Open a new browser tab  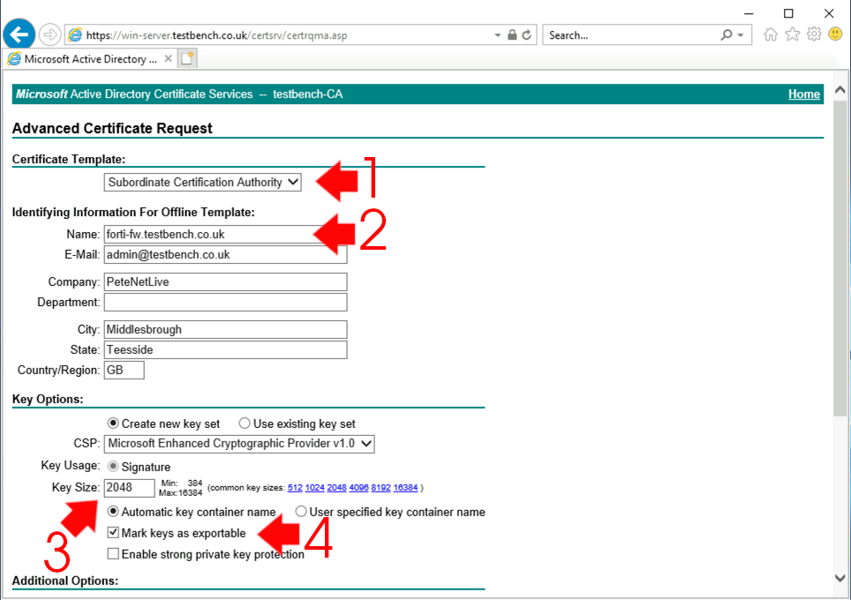(187, 58)
